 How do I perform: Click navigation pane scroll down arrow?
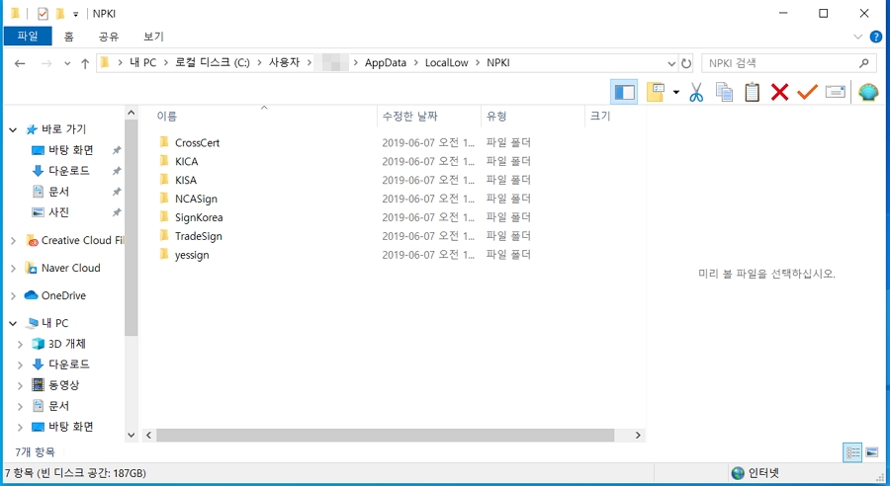pyautogui.click(x=132, y=435)
